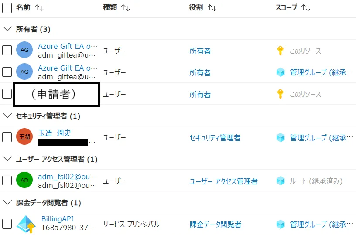Click the management group cube icon for BillingAPI

[x=281, y=225]
